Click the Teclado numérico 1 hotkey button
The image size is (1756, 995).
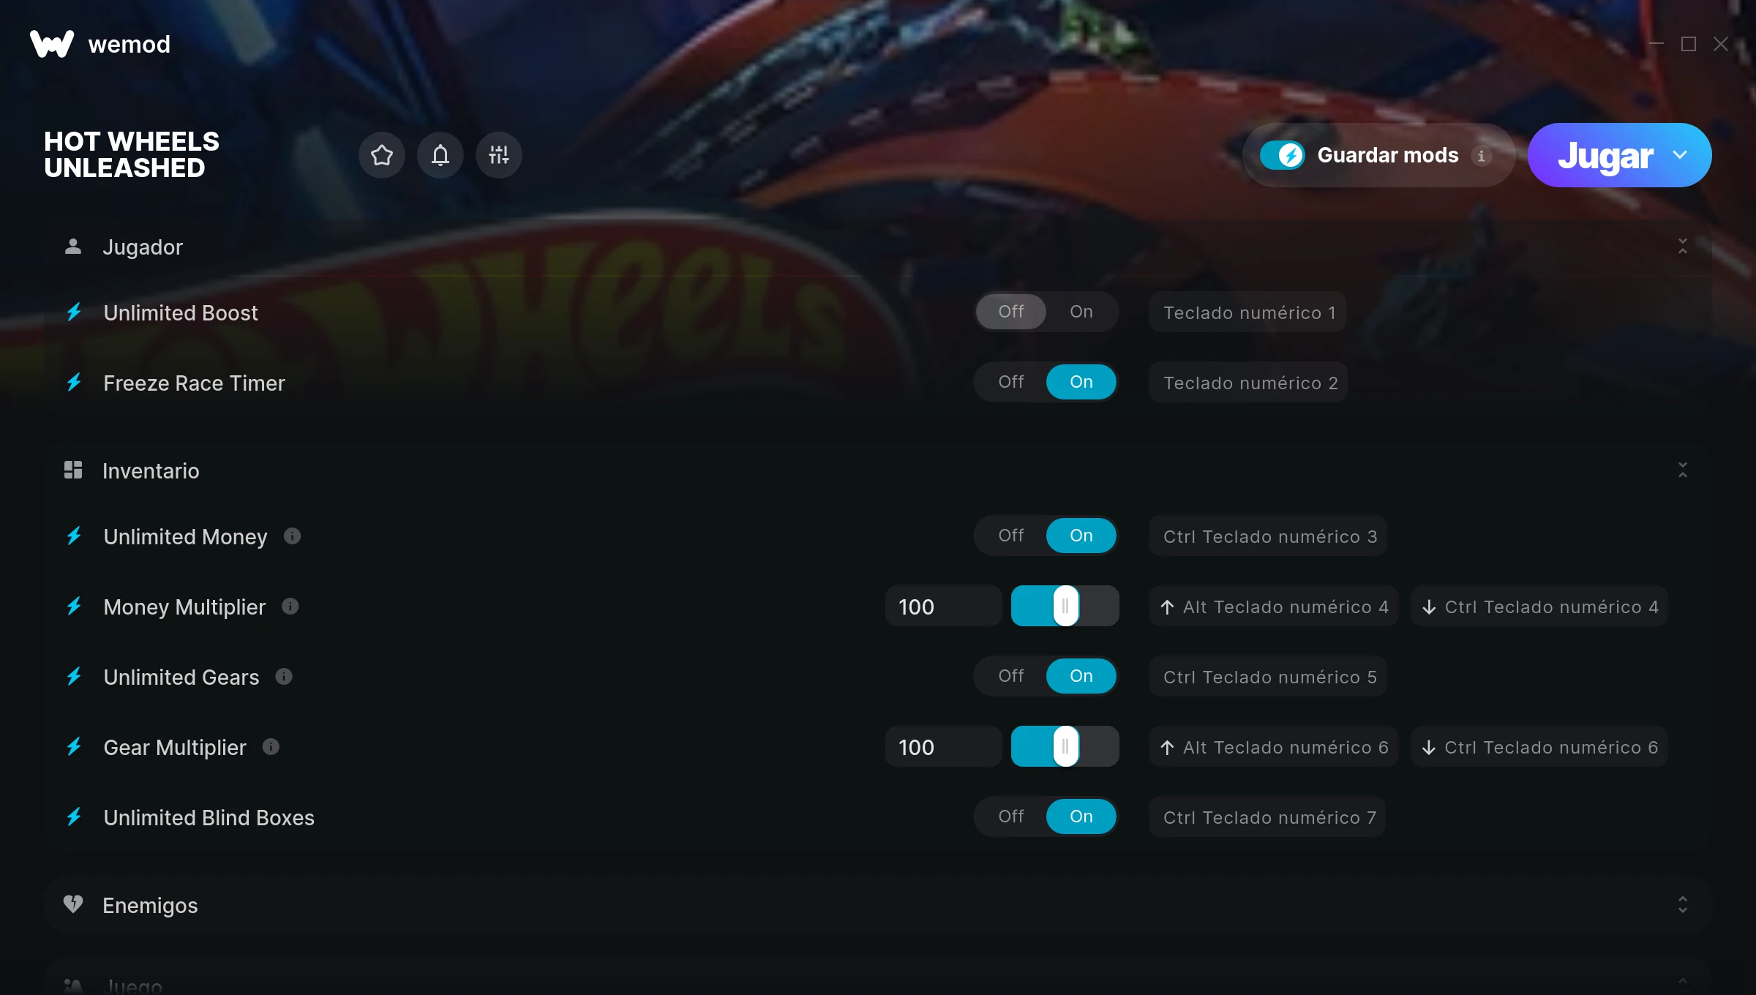[1248, 312]
